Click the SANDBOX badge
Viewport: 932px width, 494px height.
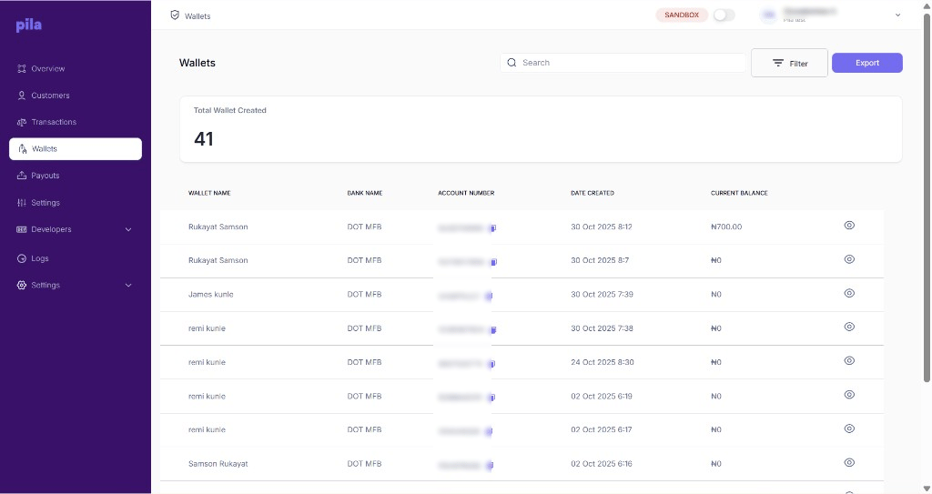(682, 15)
